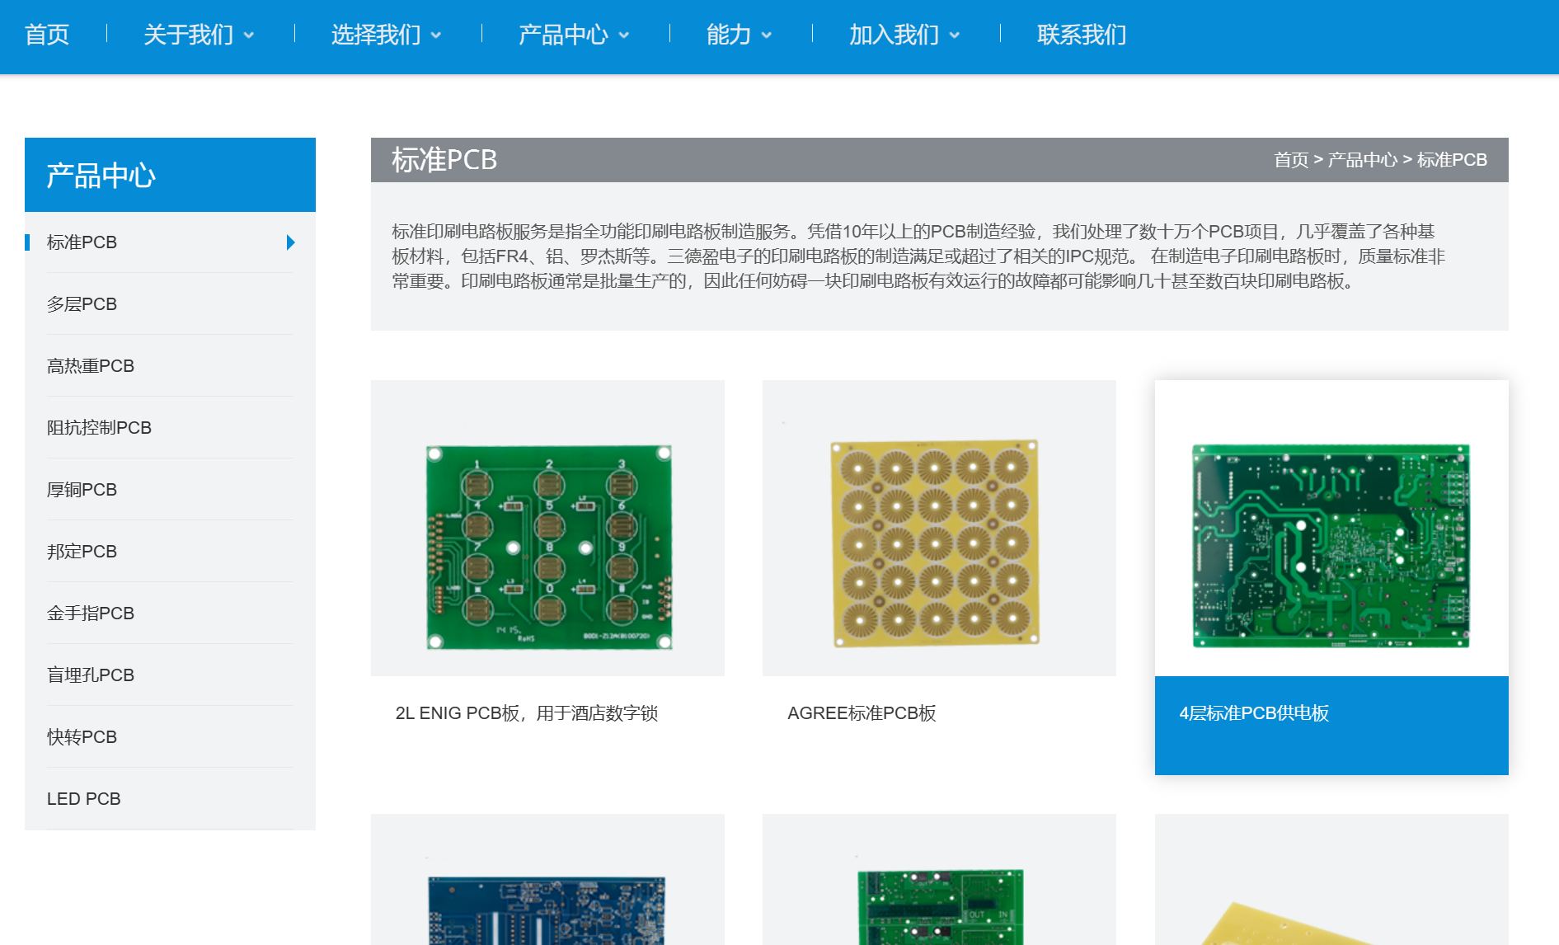Select 标准PCB in the sidebar
This screenshot has width=1559, height=945.
[x=170, y=242]
